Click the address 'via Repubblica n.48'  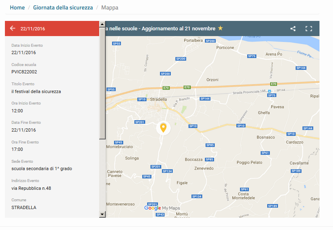click(31, 188)
